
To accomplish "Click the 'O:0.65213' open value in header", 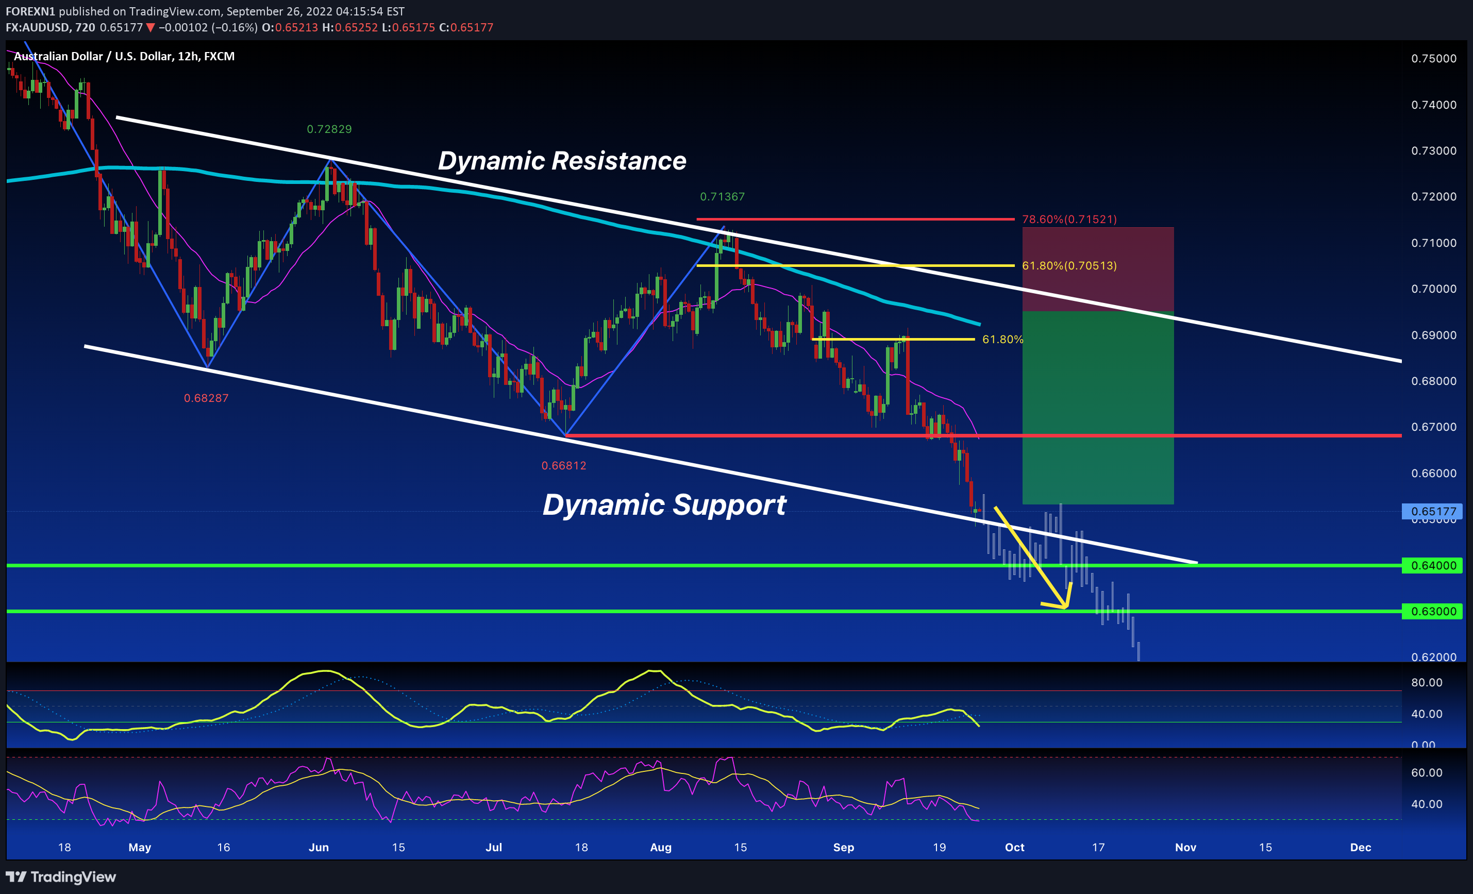I will 290,27.
